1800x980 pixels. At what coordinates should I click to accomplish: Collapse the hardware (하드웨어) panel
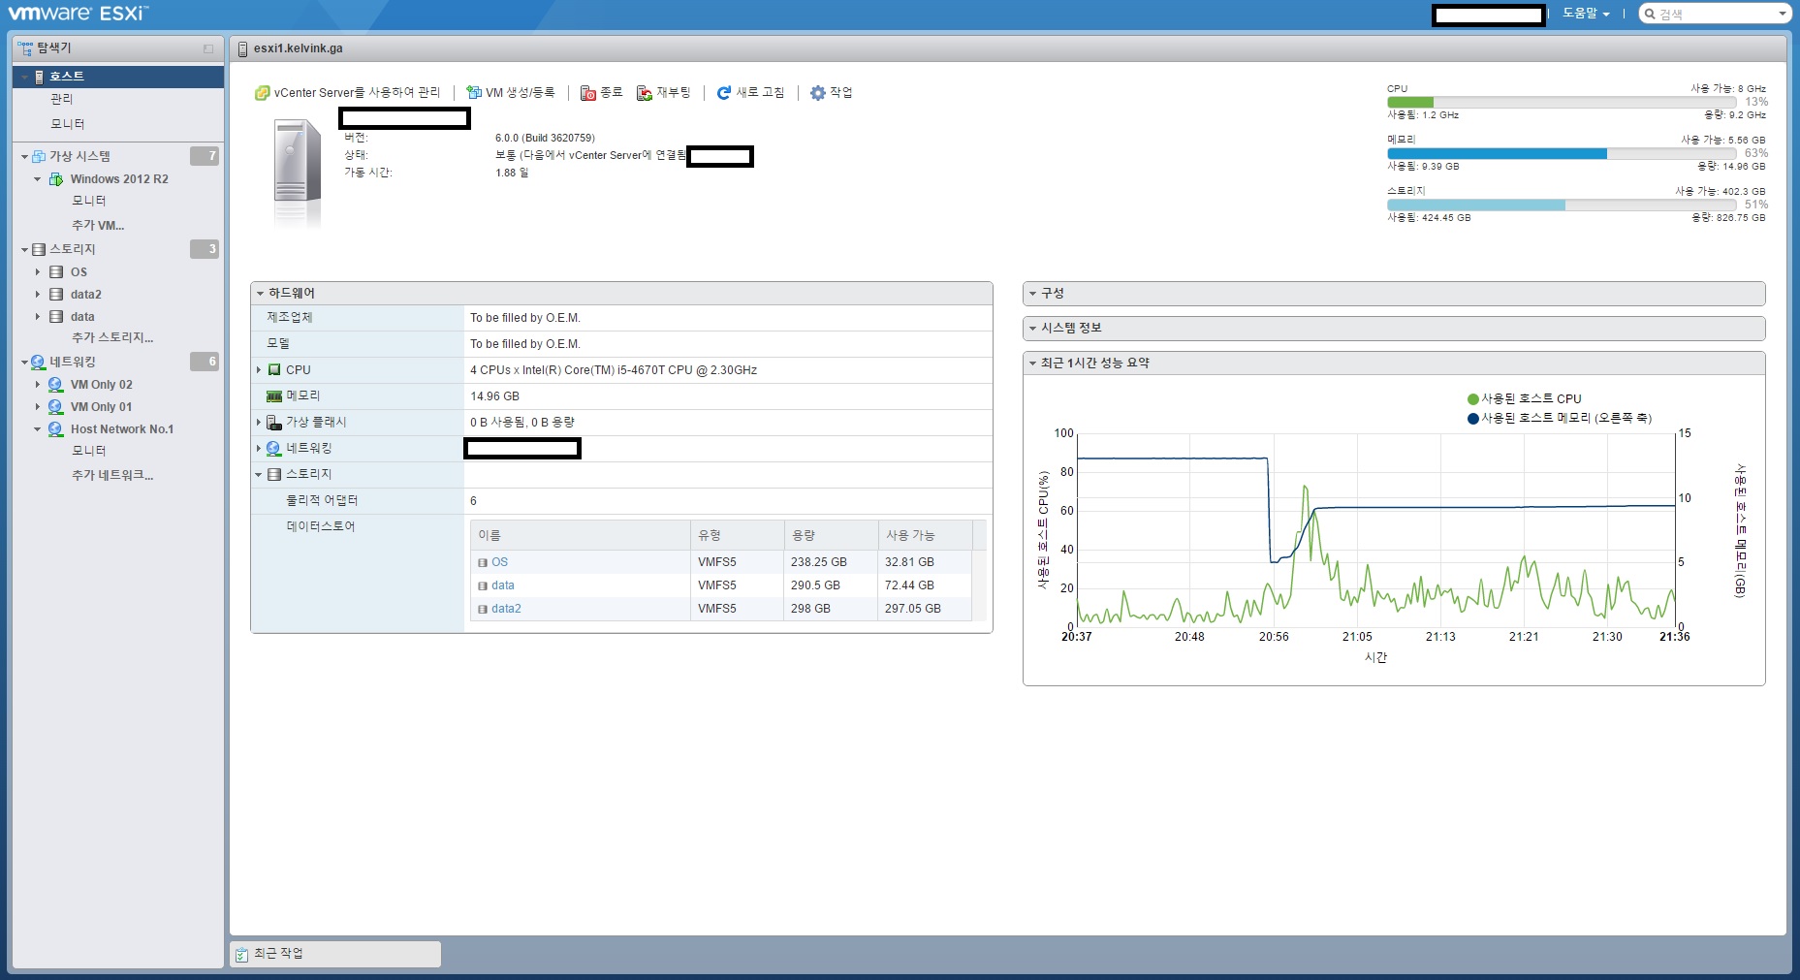pyautogui.click(x=260, y=294)
